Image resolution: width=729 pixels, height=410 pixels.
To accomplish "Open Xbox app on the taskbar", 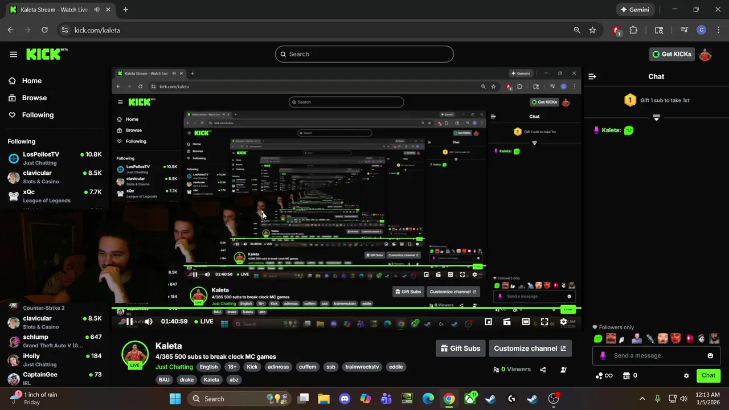I will coord(470,399).
